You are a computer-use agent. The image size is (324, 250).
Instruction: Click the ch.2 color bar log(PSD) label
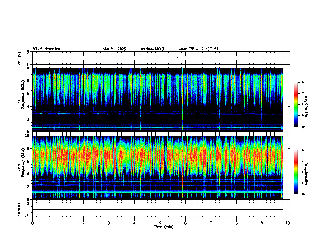[306, 174]
